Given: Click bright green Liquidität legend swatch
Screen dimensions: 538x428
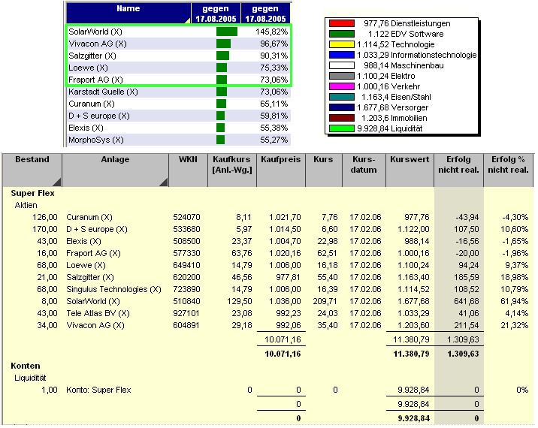Looking at the screenshot, I should (342, 128).
